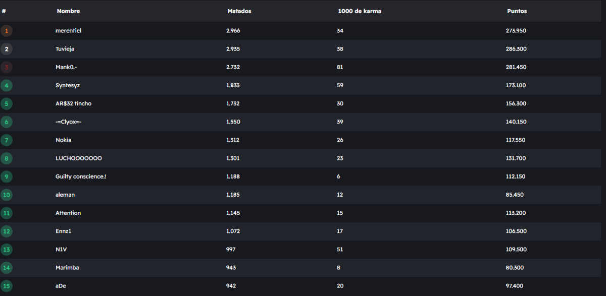
Task: Click the rank 2 grey badge
Action: pyautogui.click(x=7, y=49)
